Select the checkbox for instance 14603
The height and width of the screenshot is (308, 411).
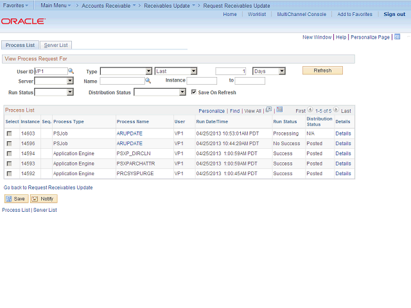tap(9, 133)
